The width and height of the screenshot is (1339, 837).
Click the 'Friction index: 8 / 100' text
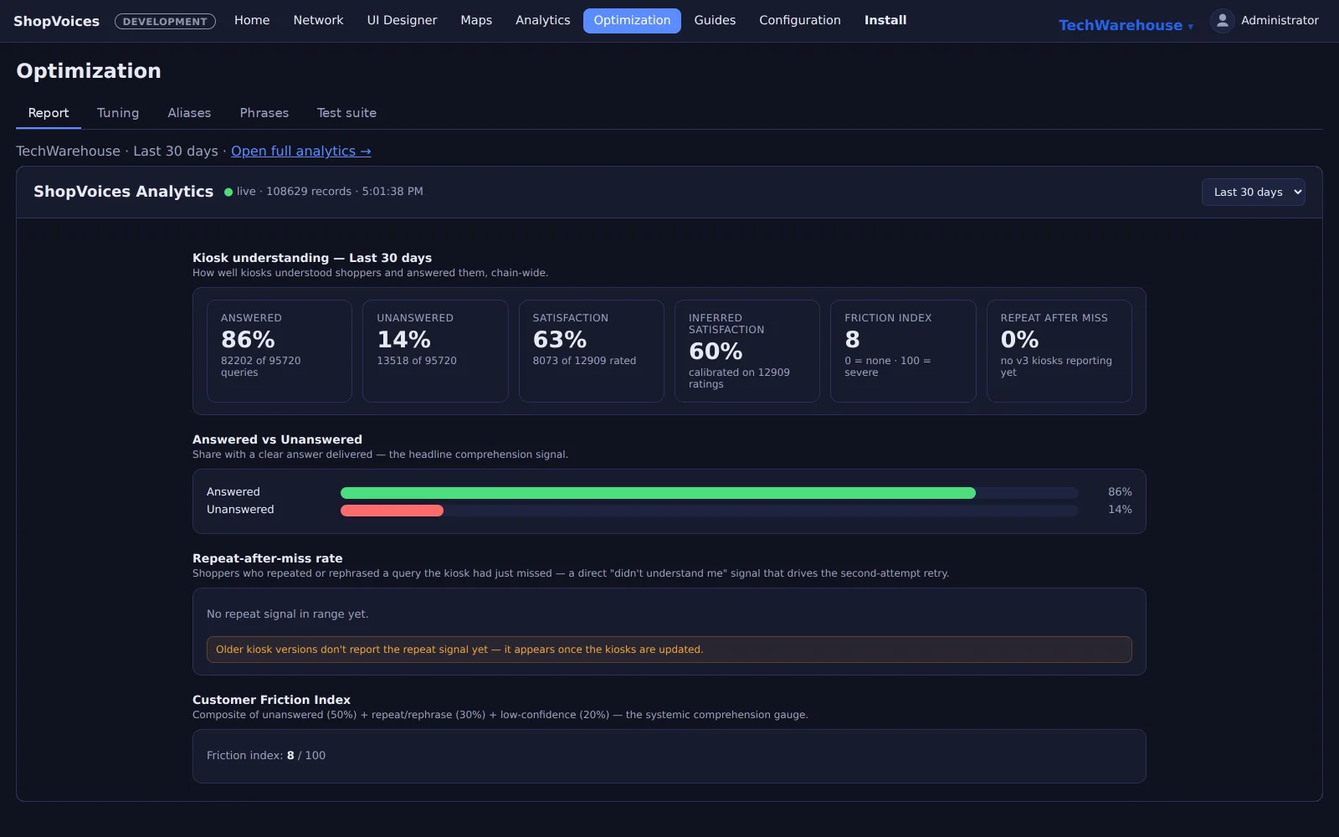tap(266, 756)
